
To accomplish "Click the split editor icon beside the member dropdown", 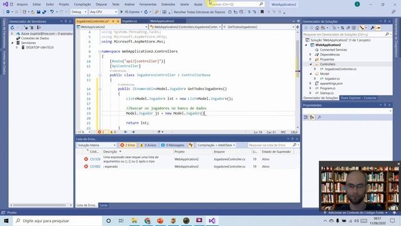I will (x=298, y=26).
